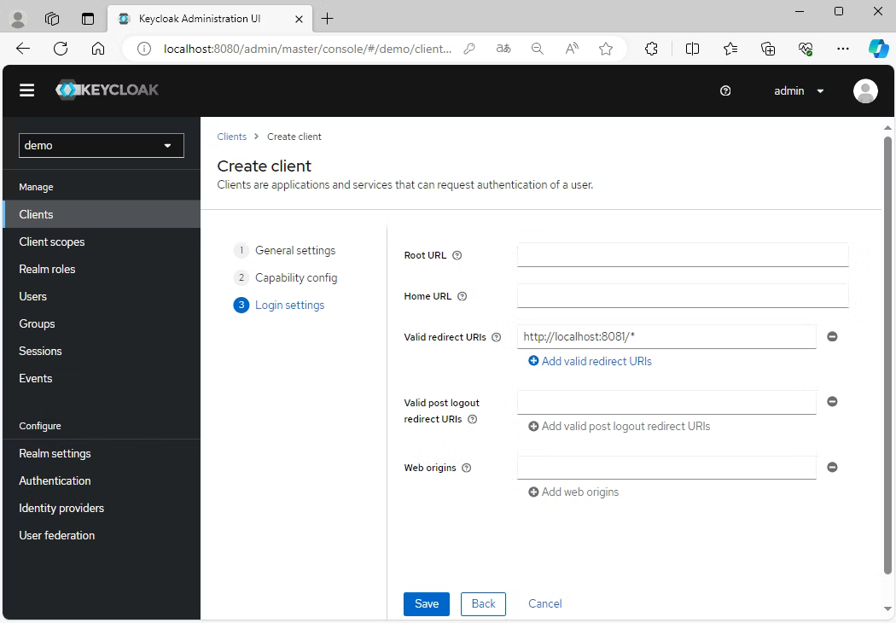
Task: Open the demo realm selector dropdown
Action: (x=102, y=145)
